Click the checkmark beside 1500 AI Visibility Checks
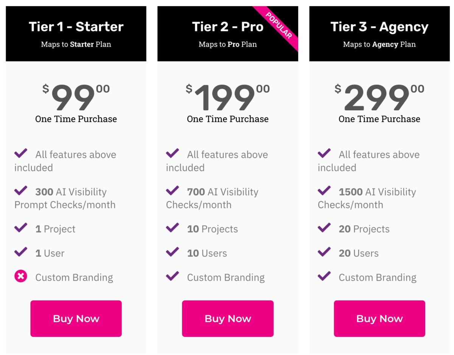This screenshot has width=454, height=355. (x=324, y=191)
